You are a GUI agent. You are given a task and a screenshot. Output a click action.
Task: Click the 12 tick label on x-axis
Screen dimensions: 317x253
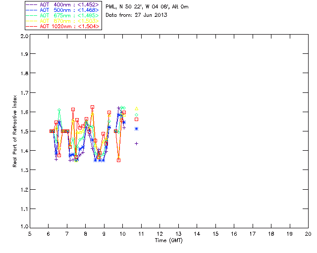pyautogui.click(x=160, y=234)
